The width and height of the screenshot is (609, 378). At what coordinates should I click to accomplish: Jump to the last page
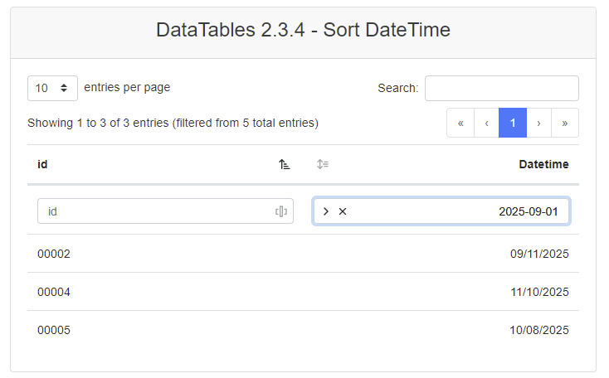coord(565,123)
